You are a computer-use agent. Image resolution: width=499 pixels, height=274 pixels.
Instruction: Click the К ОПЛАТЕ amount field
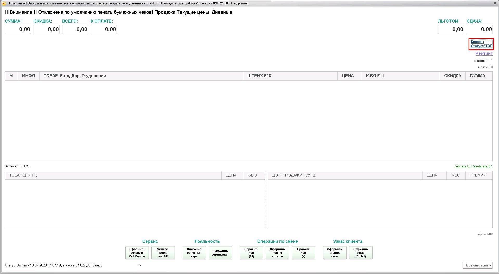click(104, 30)
